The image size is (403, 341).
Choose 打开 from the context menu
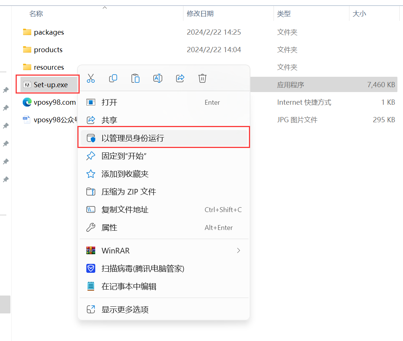click(109, 102)
